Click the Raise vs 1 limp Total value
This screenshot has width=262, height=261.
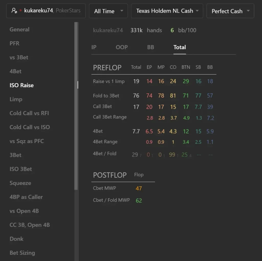(136, 81)
